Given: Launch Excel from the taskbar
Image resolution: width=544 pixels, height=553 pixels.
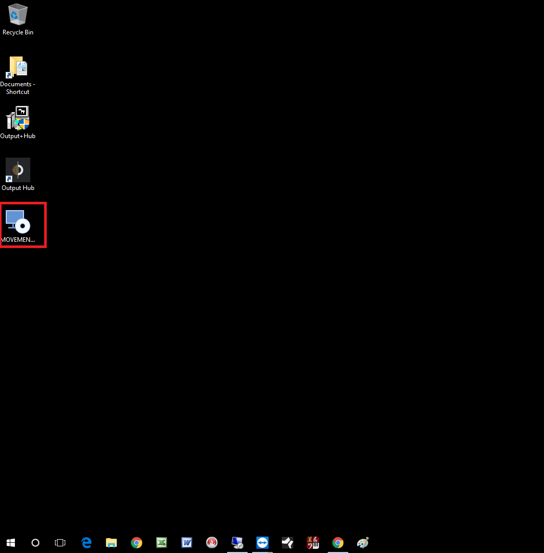Looking at the screenshot, I should [162, 542].
